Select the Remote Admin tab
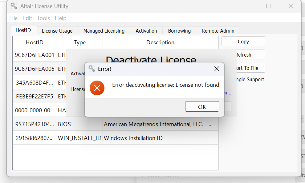The height and width of the screenshot is (183, 305). (218, 31)
